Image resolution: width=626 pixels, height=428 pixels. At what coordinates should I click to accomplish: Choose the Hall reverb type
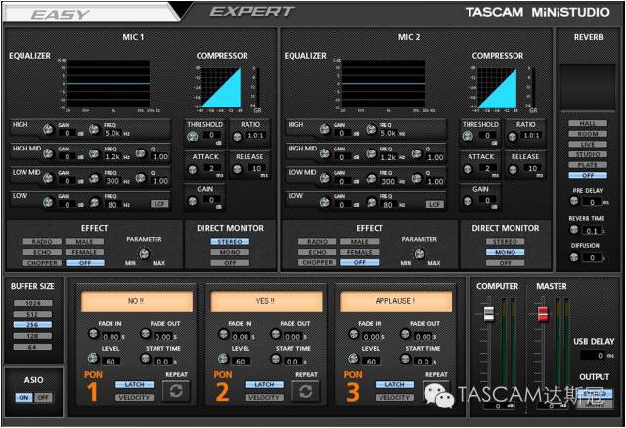pos(587,124)
